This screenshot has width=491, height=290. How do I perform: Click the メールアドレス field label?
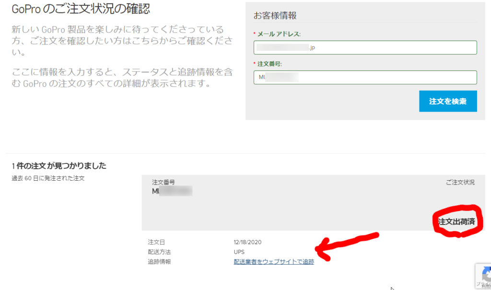click(279, 34)
